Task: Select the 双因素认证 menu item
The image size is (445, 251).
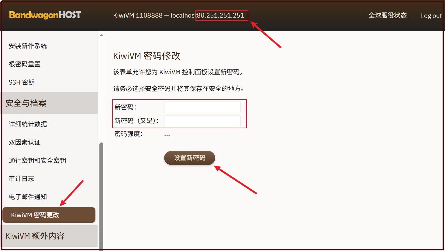Action: pos(25,142)
